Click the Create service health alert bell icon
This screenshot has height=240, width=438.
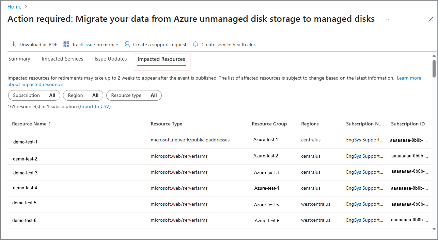click(195, 44)
